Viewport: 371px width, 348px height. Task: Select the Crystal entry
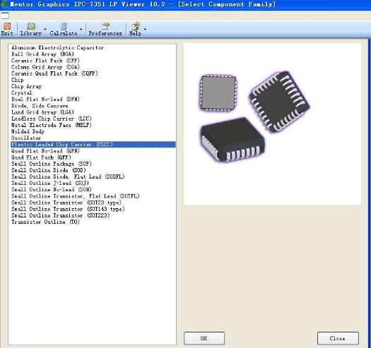21,92
